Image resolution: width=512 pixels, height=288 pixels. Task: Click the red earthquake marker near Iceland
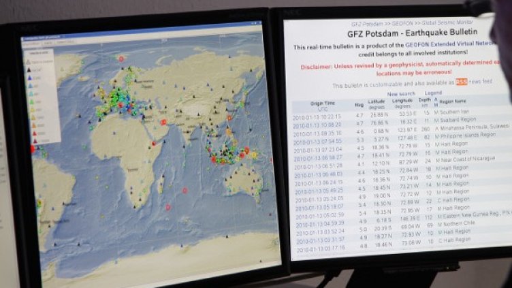click(x=121, y=59)
